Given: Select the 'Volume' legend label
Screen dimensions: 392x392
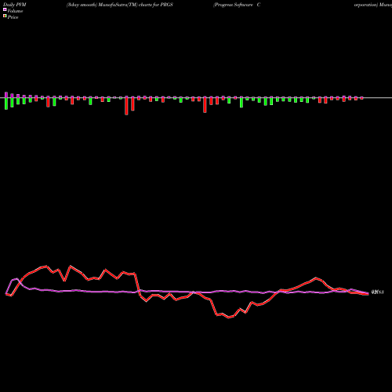Looking at the screenshot, I should click(15, 11).
